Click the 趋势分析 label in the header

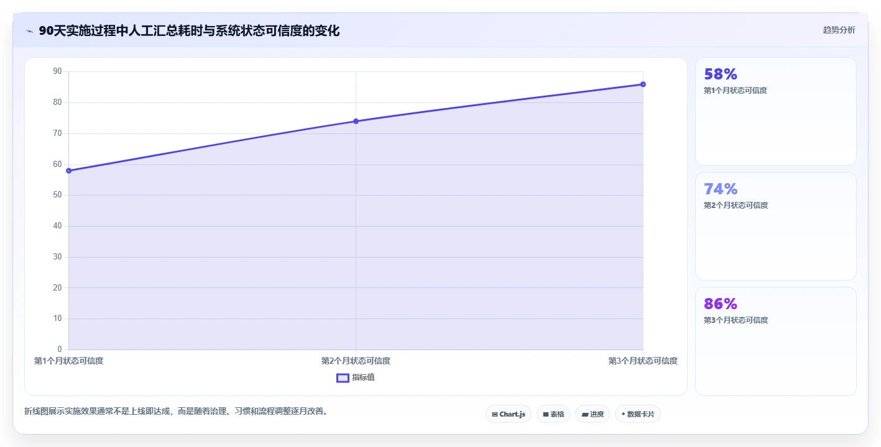point(839,30)
